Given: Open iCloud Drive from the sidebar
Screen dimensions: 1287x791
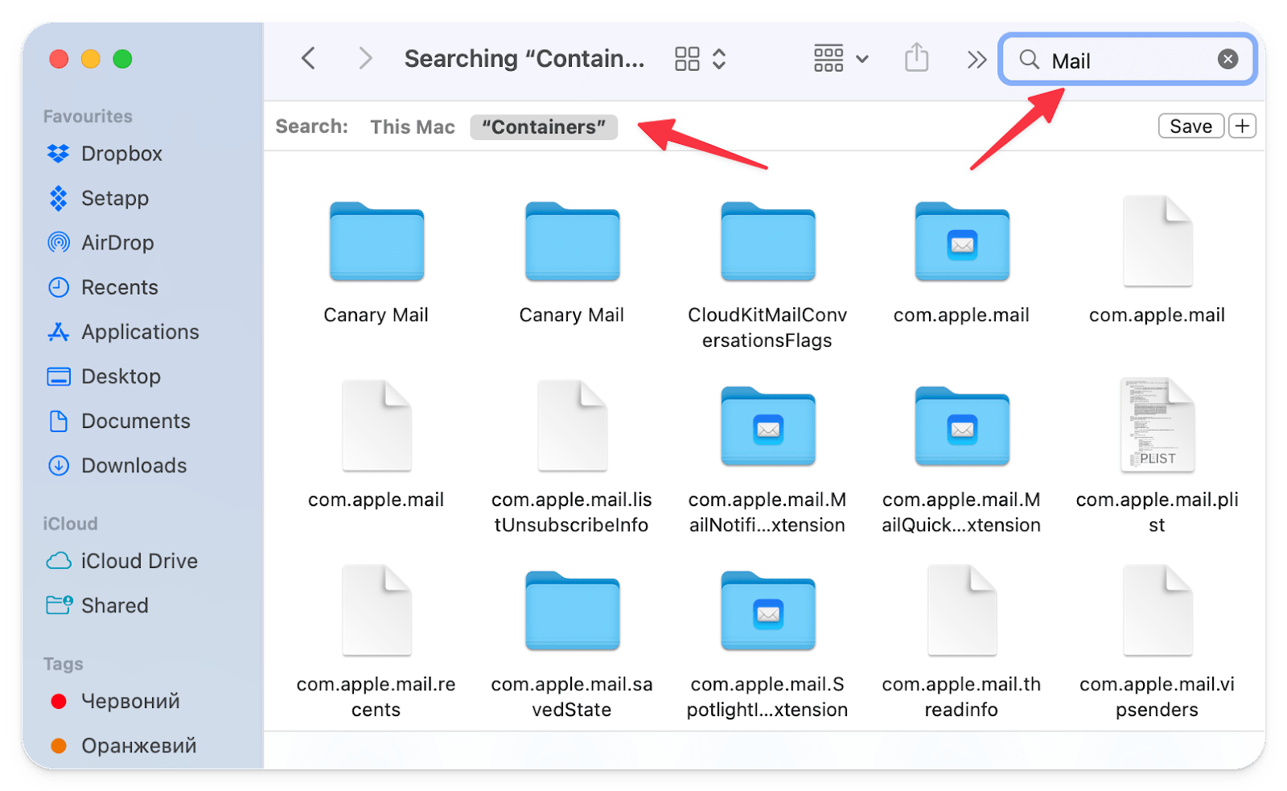Looking at the screenshot, I should pos(139,561).
